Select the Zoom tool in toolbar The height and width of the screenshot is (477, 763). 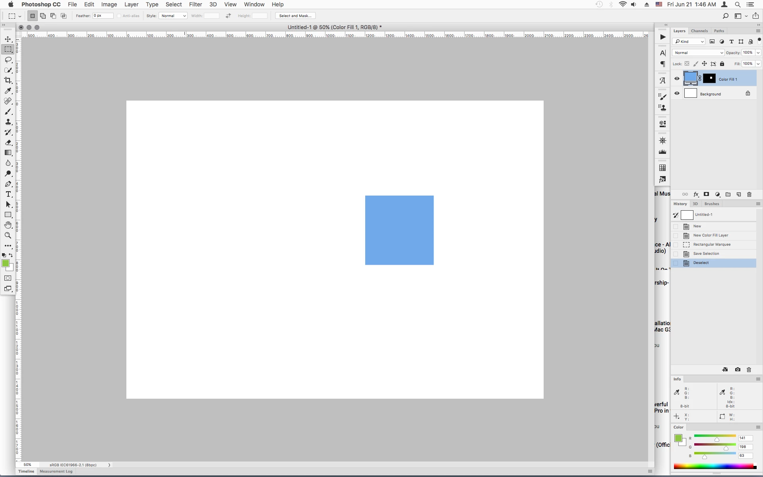[x=8, y=235]
